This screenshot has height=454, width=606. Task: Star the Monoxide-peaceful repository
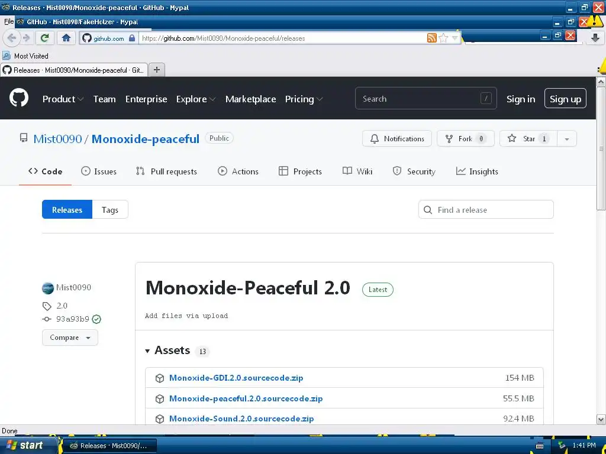pos(528,138)
